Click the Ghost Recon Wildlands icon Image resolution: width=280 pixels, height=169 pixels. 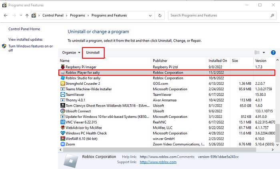tap(63, 105)
